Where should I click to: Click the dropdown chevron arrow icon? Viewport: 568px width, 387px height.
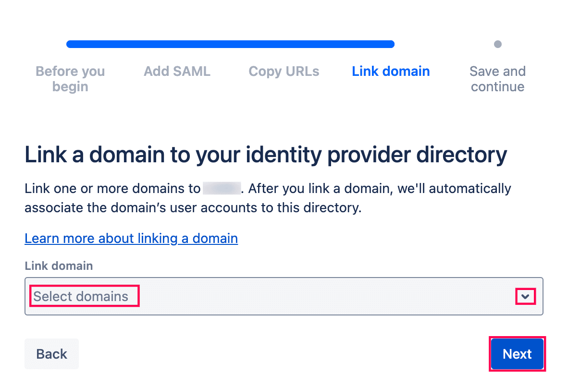(525, 297)
